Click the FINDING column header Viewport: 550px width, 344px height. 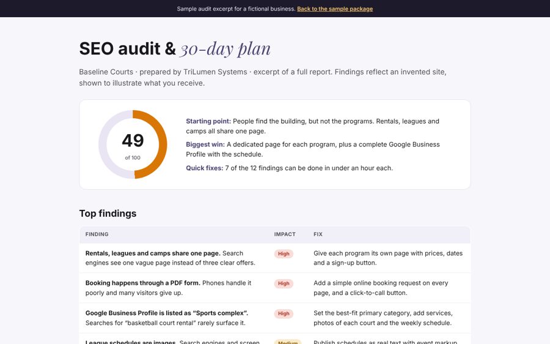pos(97,234)
